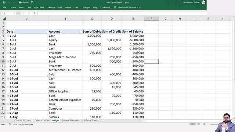235x132 pixels.
Task: Click the Tell me what you want search box
Action: click(129, 7)
